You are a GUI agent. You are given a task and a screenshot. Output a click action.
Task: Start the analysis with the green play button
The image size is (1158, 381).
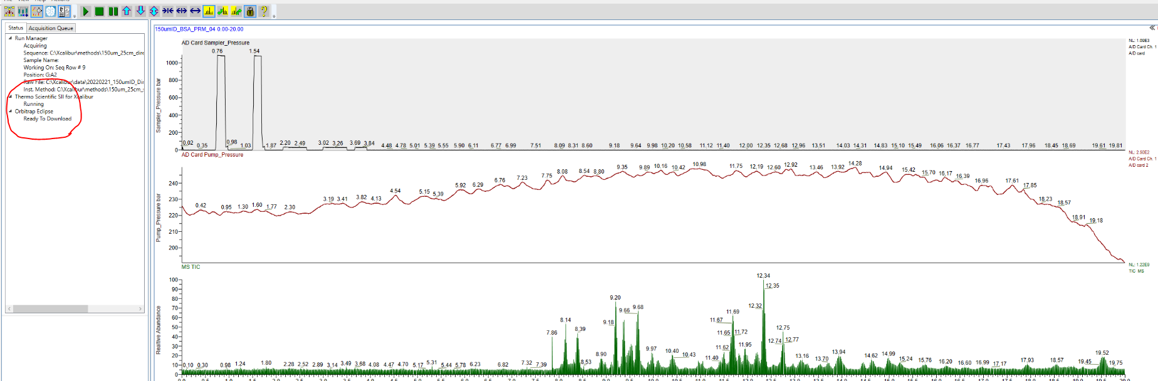[x=86, y=11]
